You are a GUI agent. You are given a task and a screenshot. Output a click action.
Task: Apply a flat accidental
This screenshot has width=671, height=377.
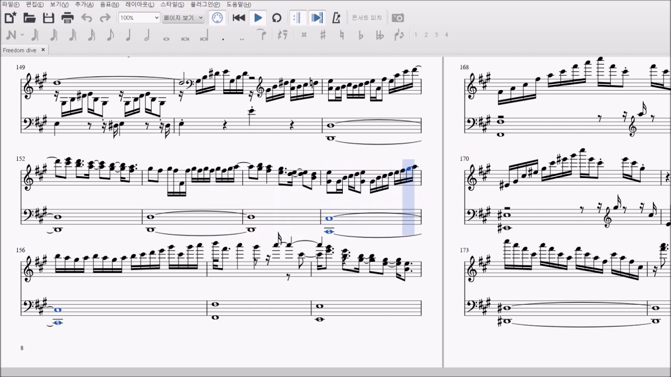click(361, 35)
